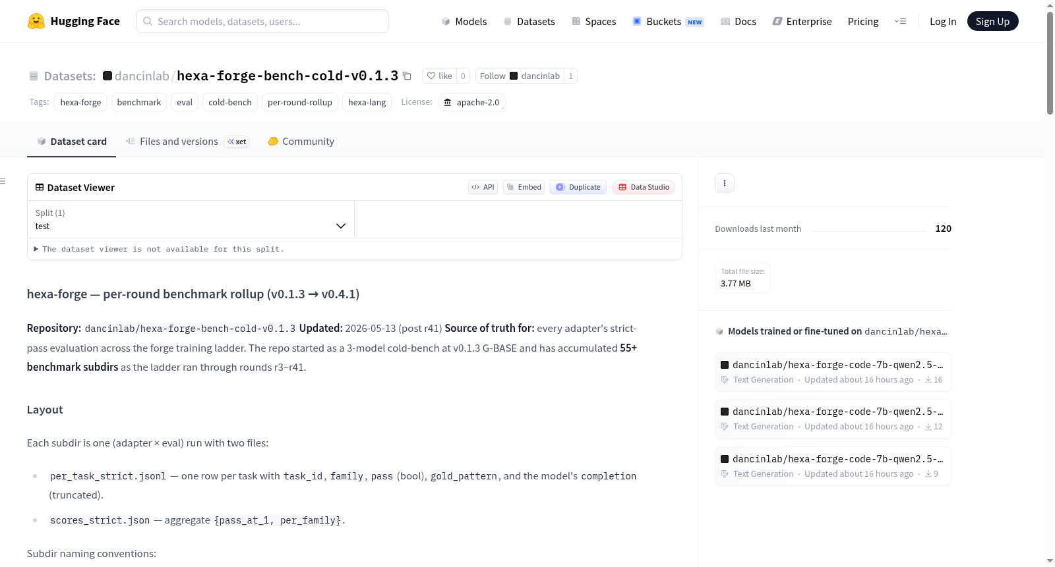Click the eval tag

point(185,102)
